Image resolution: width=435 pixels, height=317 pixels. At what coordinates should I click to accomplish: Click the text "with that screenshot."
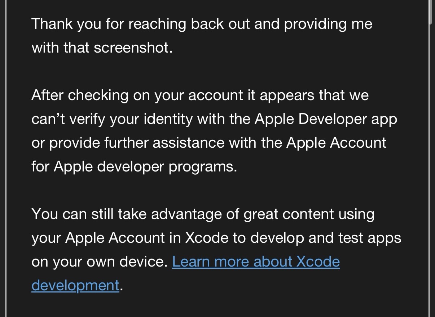point(102,48)
